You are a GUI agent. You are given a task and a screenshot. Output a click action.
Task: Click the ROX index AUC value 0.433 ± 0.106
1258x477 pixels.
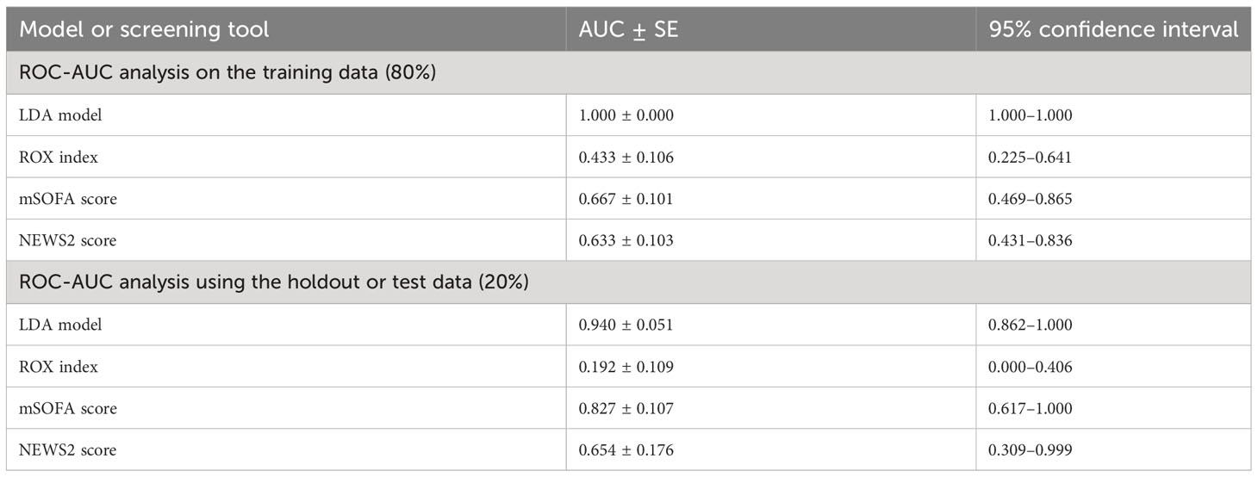pyautogui.click(x=626, y=157)
